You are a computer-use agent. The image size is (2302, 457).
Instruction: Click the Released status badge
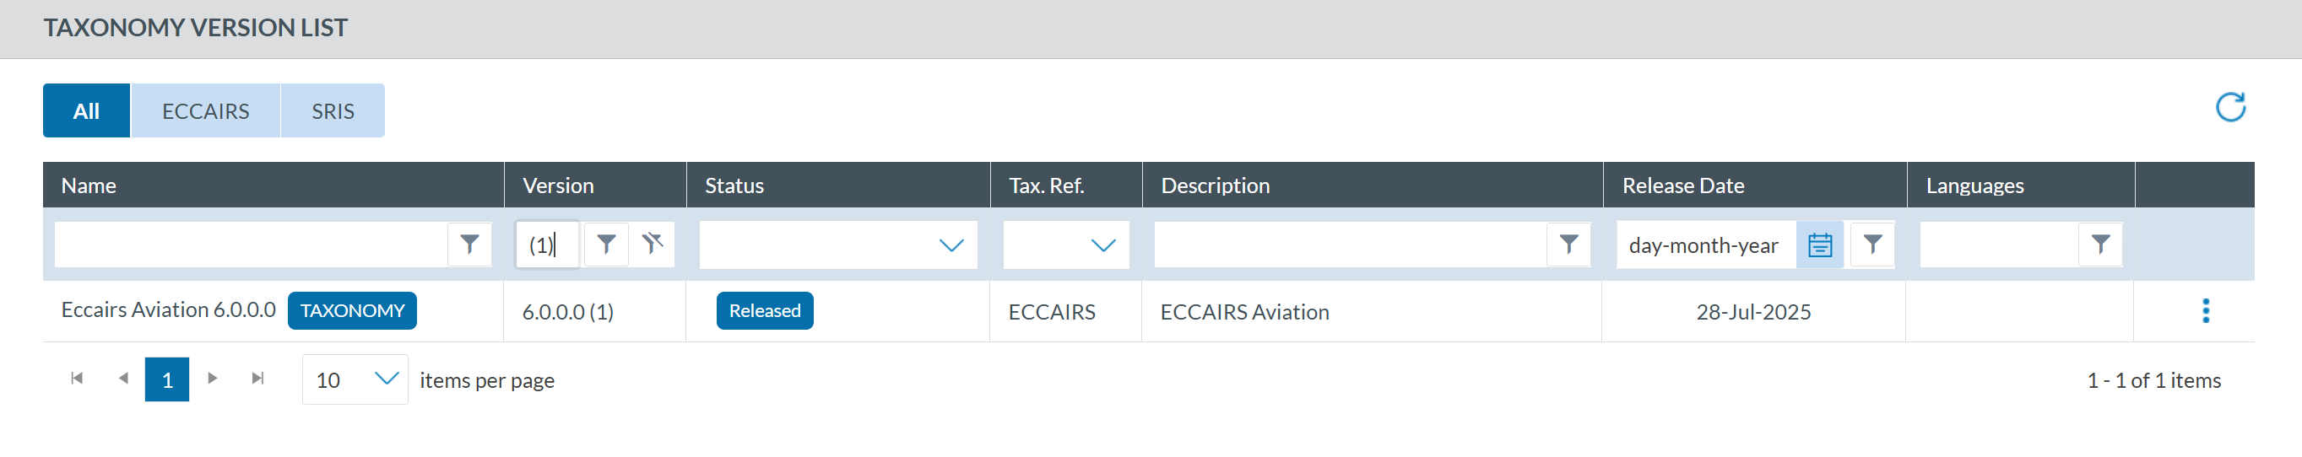(x=764, y=310)
